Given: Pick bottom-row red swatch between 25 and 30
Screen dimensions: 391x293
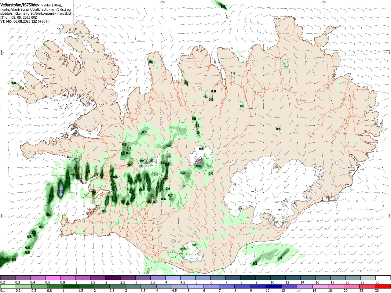Looking at the screenshot, I should coord(367,286).
